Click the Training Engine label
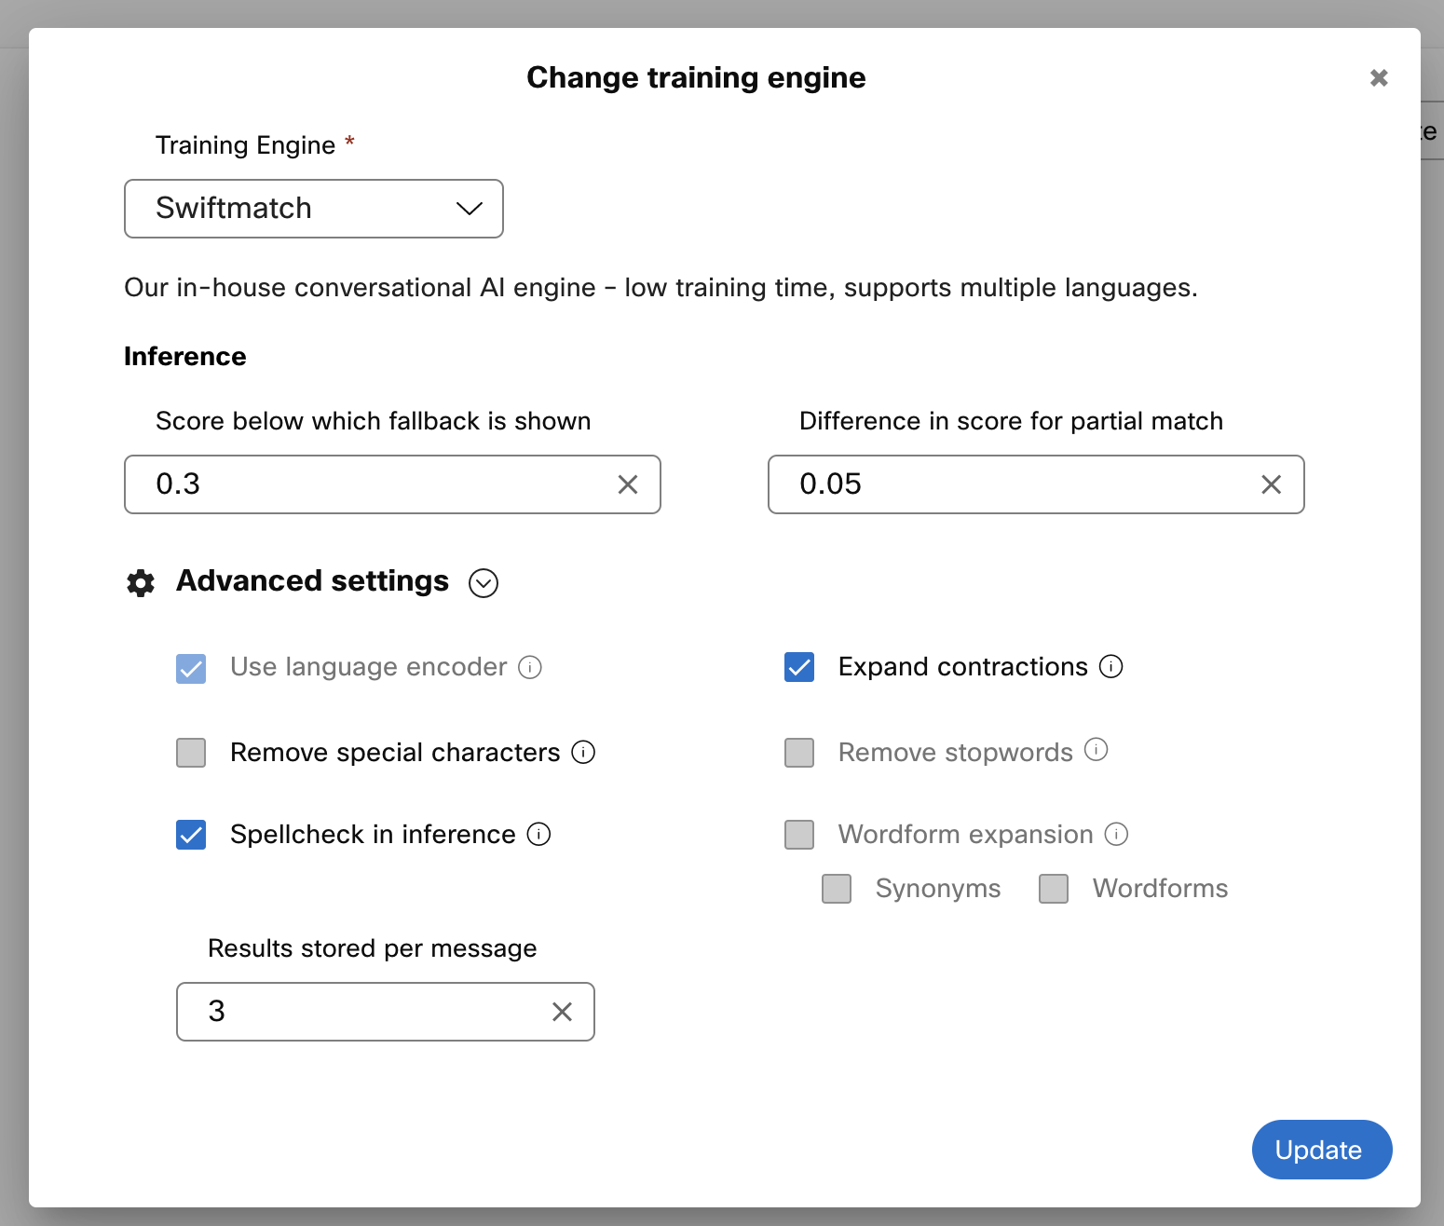1444x1226 pixels. coord(245,145)
